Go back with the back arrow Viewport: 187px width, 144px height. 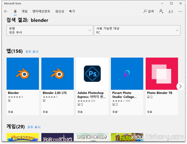click(6, 11)
